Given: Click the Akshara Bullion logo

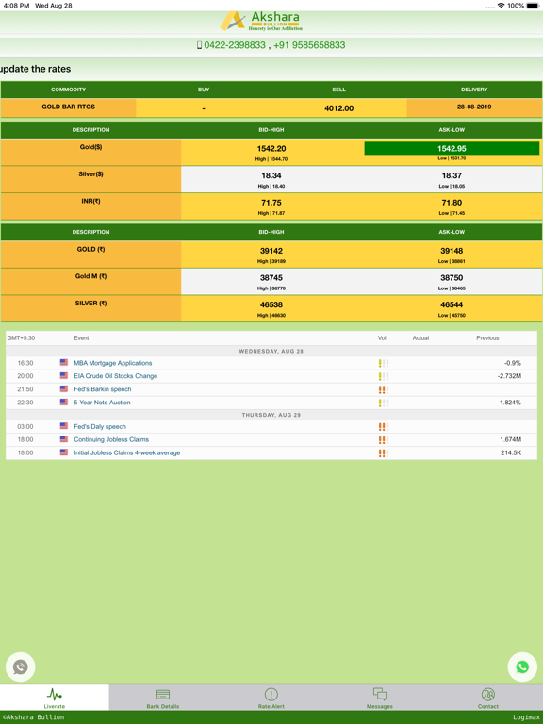Looking at the screenshot, I should pos(261,22).
